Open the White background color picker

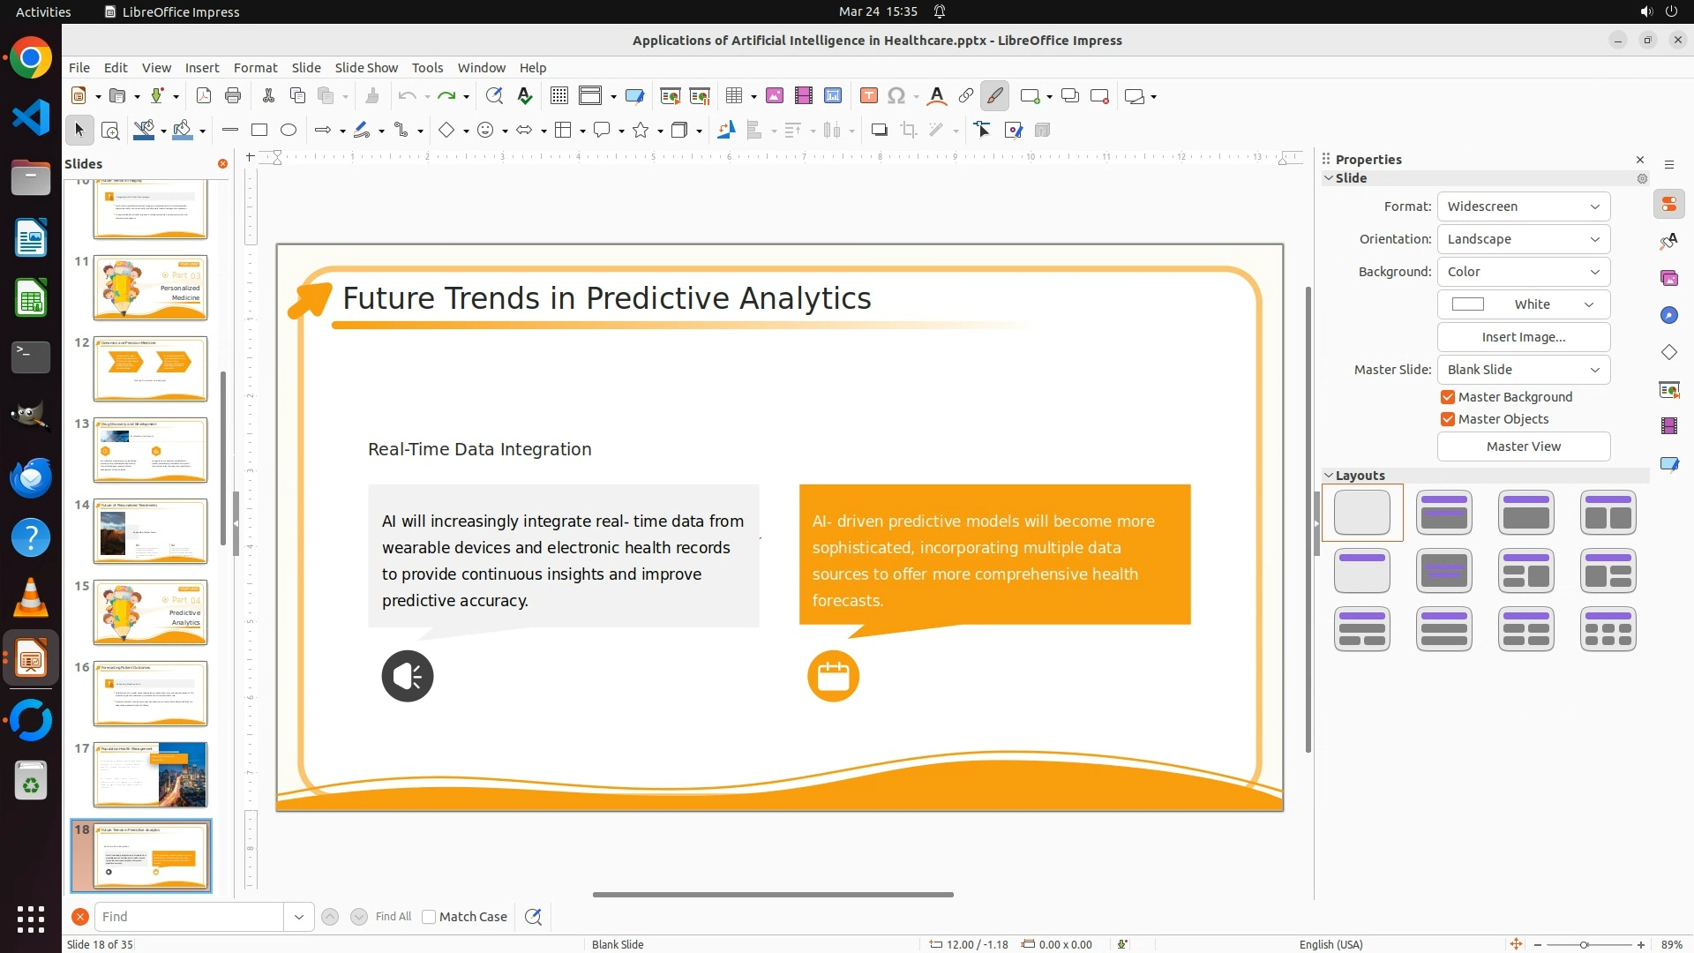click(x=1523, y=304)
